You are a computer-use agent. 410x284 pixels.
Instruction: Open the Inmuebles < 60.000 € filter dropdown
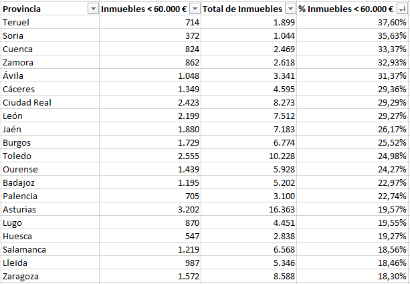click(195, 9)
